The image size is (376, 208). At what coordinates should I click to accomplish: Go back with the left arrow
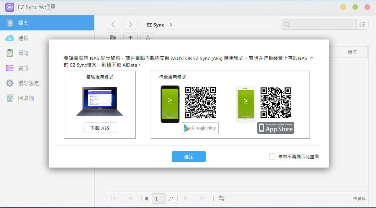click(113, 24)
